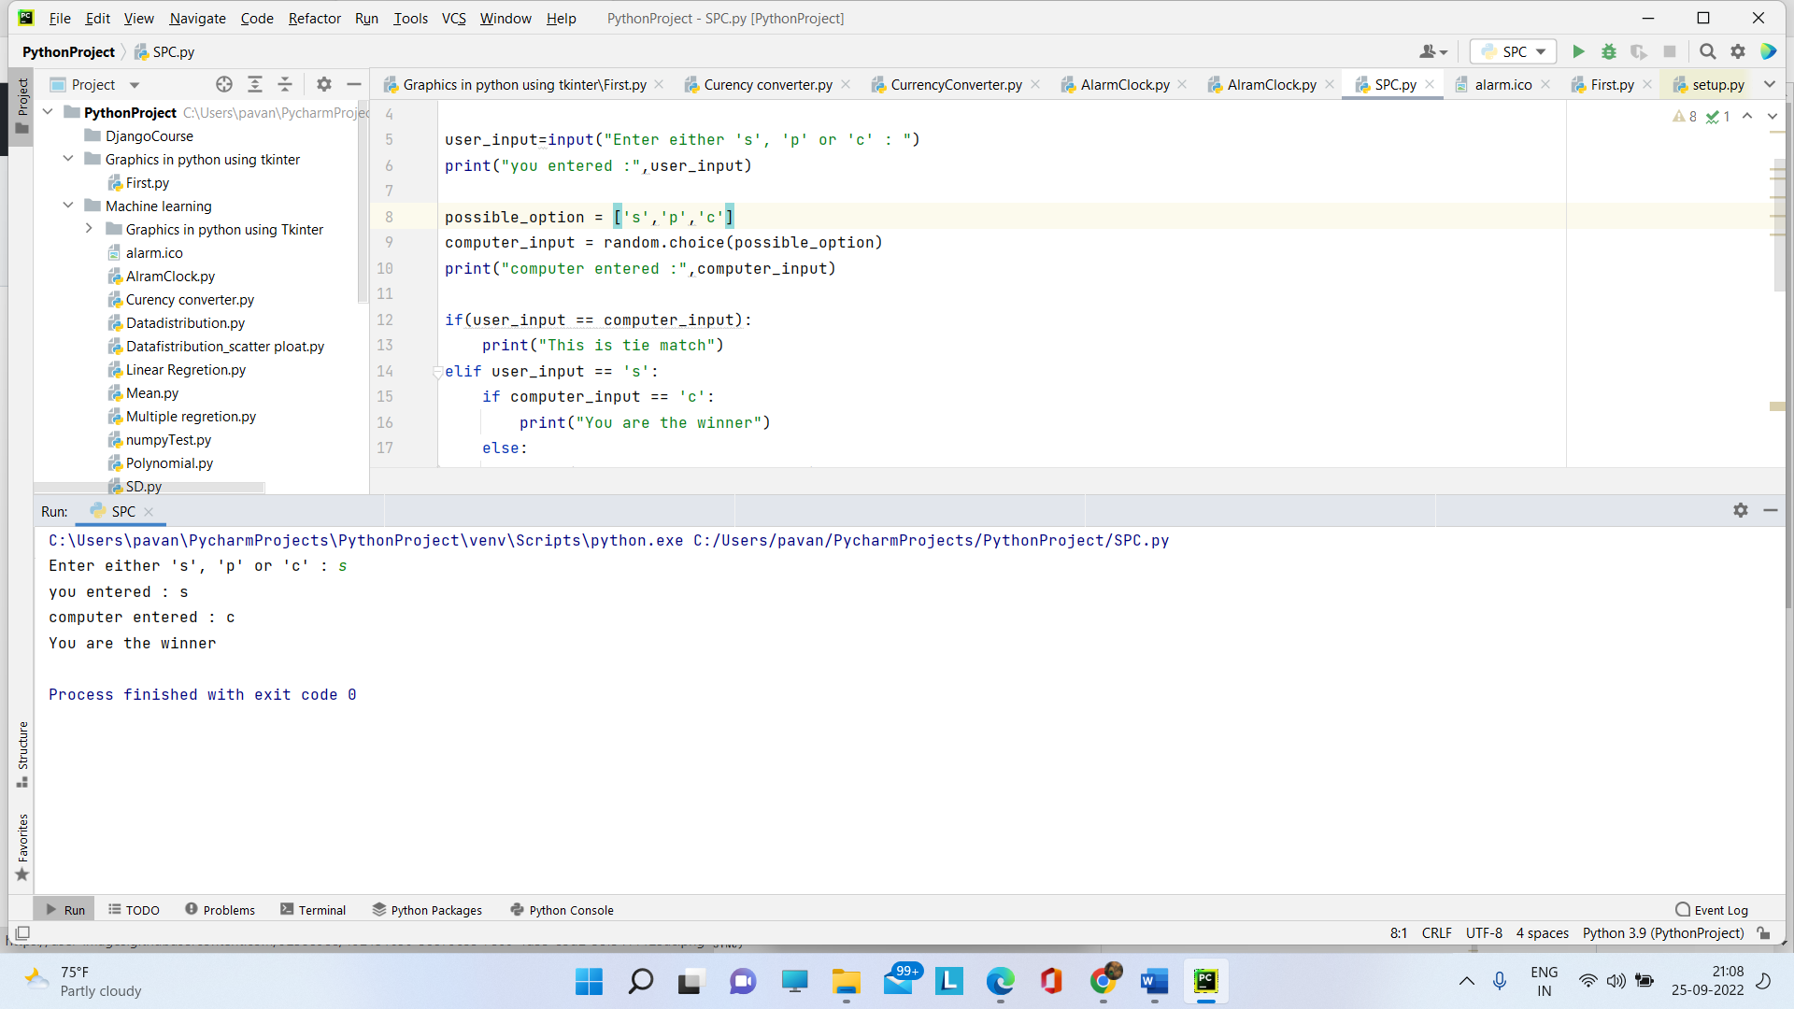The height and width of the screenshot is (1009, 1794).
Task: Minimize the Run tool window
Action: point(1771,510)
